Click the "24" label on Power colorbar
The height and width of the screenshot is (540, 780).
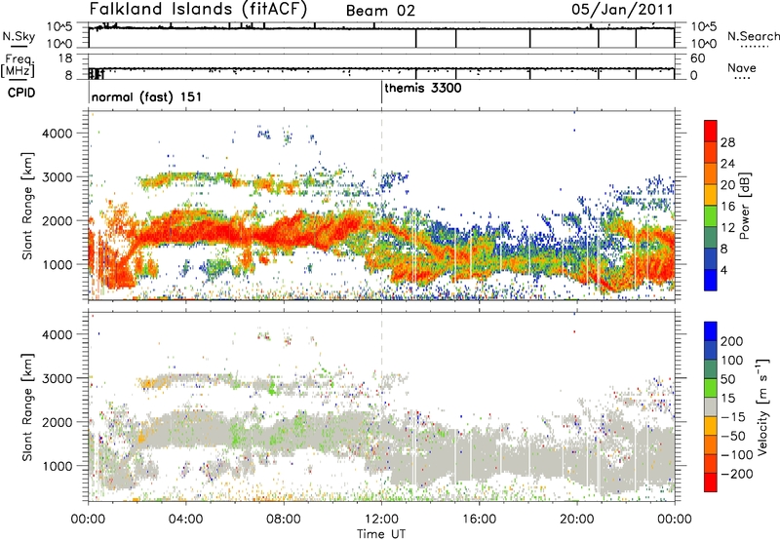point(727,164)
